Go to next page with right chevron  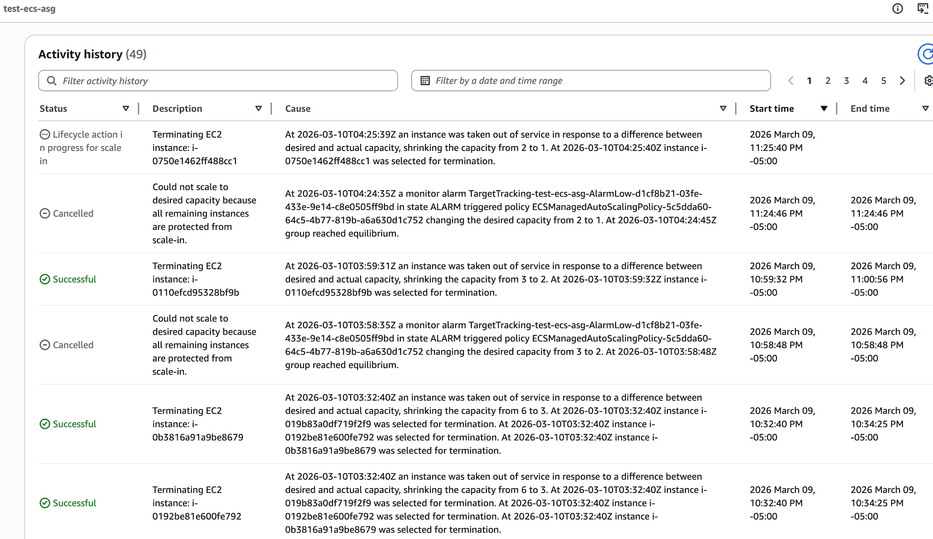pyautogui.click(x=902, y=81)
